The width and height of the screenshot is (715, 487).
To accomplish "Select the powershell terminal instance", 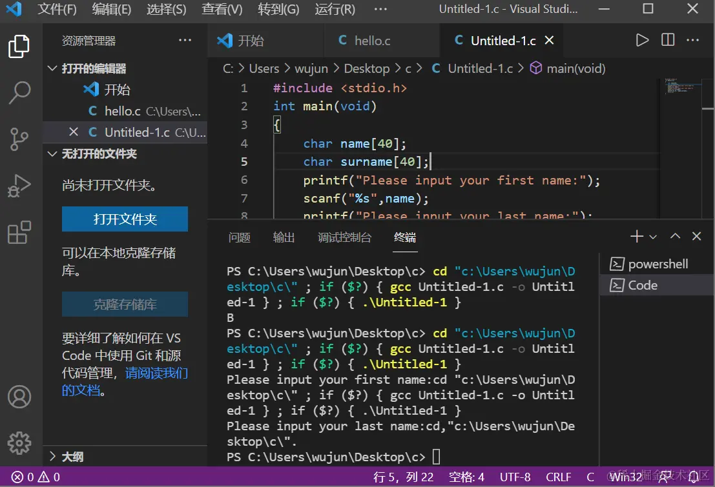I will coord(657,264).
